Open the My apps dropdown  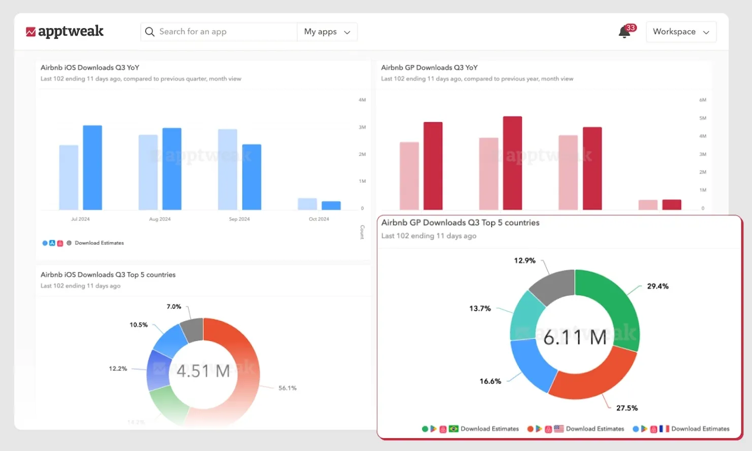pyautogui.click(x=327, y=31)
